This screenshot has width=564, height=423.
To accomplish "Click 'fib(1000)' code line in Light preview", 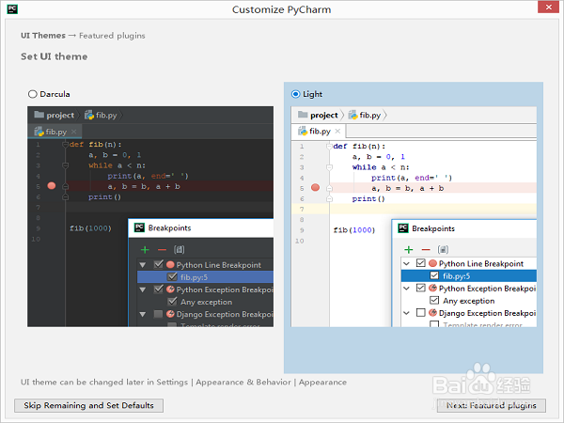I will pyautogui.click(x=354, y=230).
